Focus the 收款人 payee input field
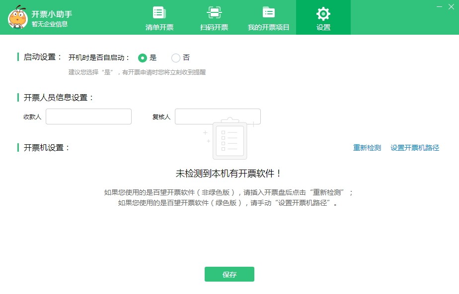Viewport: 459px width, 294px height. [88, 117]
